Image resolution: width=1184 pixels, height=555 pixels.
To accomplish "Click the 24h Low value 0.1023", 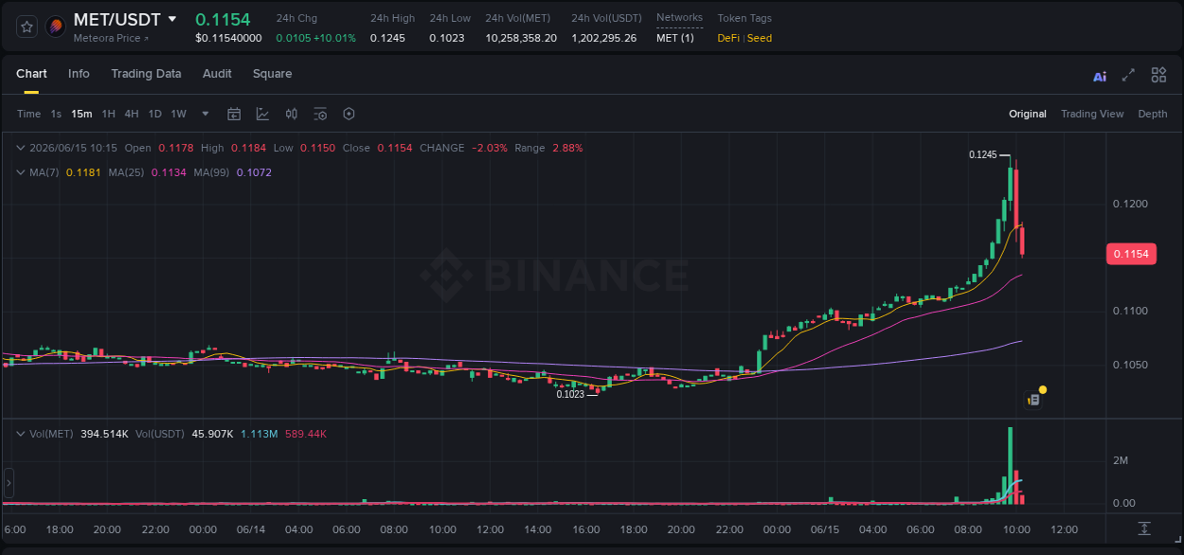I will point(445,38).
